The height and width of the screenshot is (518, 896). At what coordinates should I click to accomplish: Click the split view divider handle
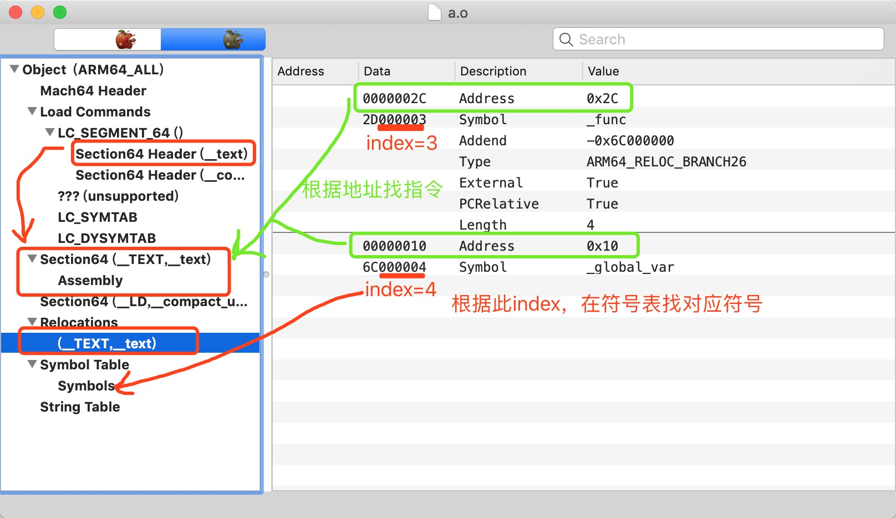click(x=266, y=275)
